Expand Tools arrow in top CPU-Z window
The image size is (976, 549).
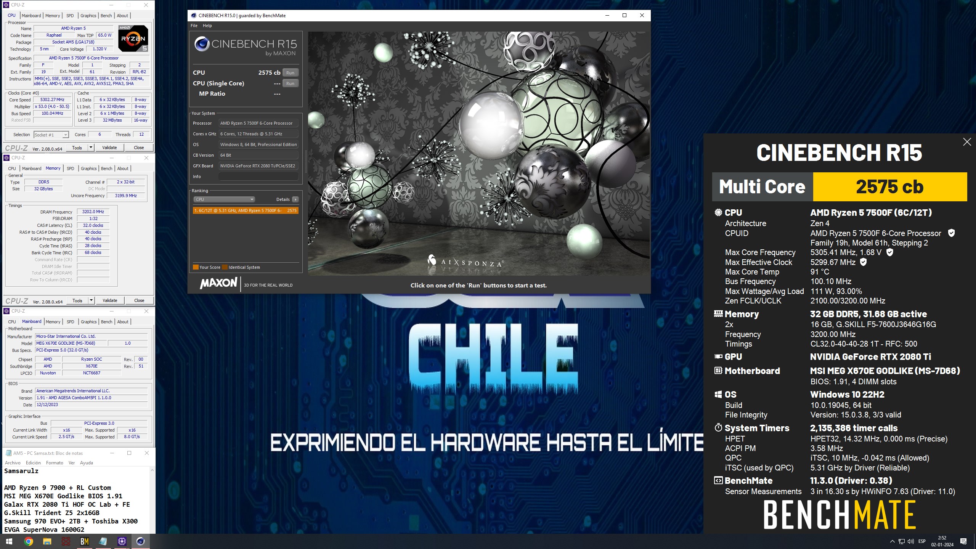91,148
